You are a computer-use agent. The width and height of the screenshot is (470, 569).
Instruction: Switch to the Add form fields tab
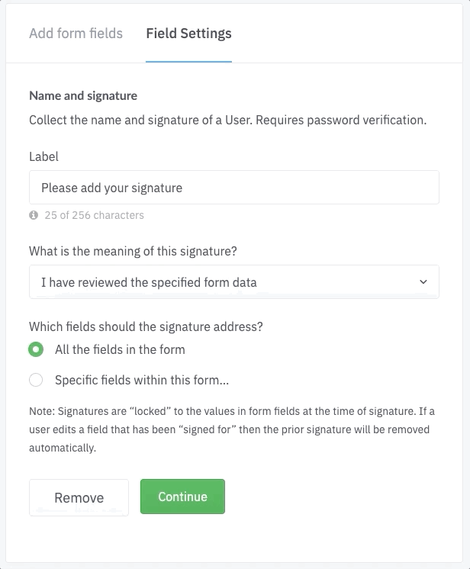[76, 34]
